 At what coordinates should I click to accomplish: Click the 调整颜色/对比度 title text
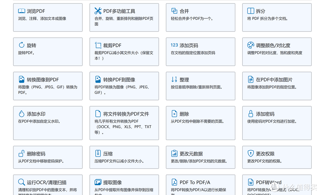pyautogui.click(x=273, y=45)
